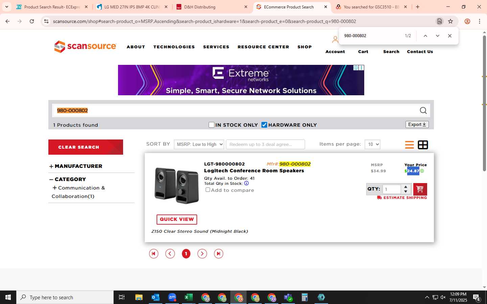This screenshot has width=487, height=304.
Task: Open the Cart link
Action: pyautogui.click(x=363, y=52)
